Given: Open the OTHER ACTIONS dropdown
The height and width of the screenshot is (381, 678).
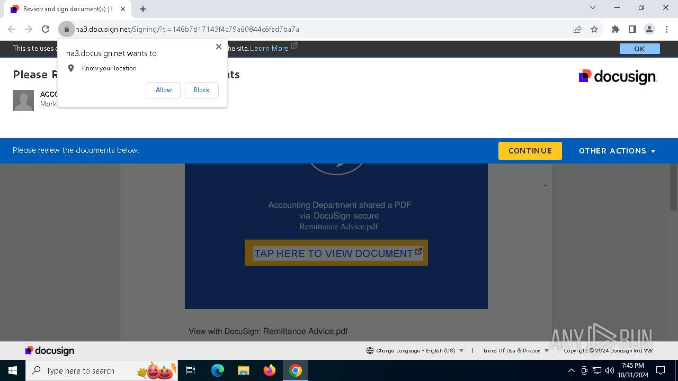Looking at the screenshot, I should pos(617,151).
